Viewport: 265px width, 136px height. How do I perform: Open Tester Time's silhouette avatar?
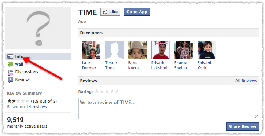(114, 50)
